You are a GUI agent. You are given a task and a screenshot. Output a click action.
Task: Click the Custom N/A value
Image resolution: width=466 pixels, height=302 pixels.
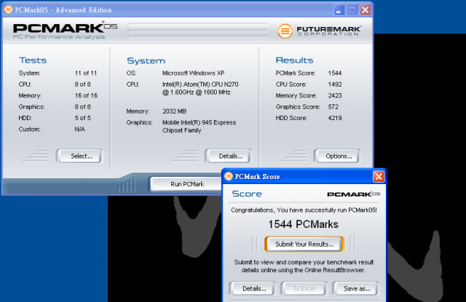(79, 130)
